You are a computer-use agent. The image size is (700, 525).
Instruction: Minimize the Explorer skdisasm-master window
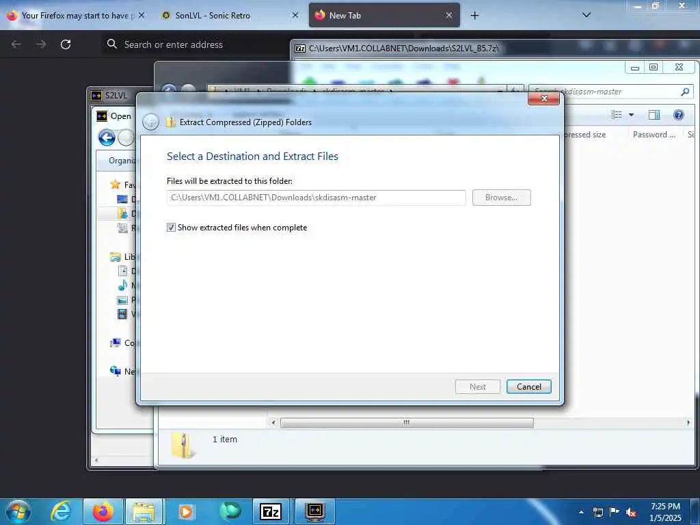click(x=635, y=67)
